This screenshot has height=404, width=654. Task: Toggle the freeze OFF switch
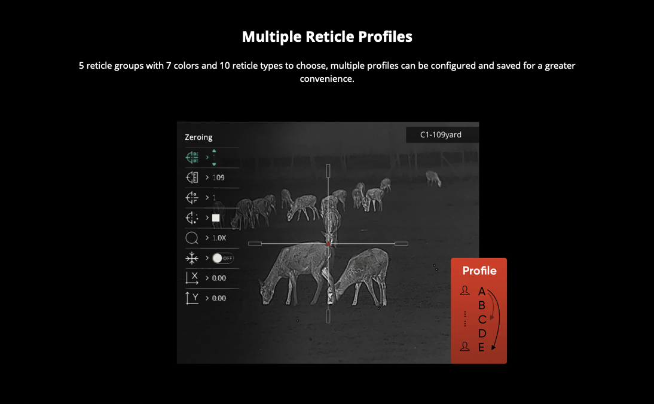point(223,258)
